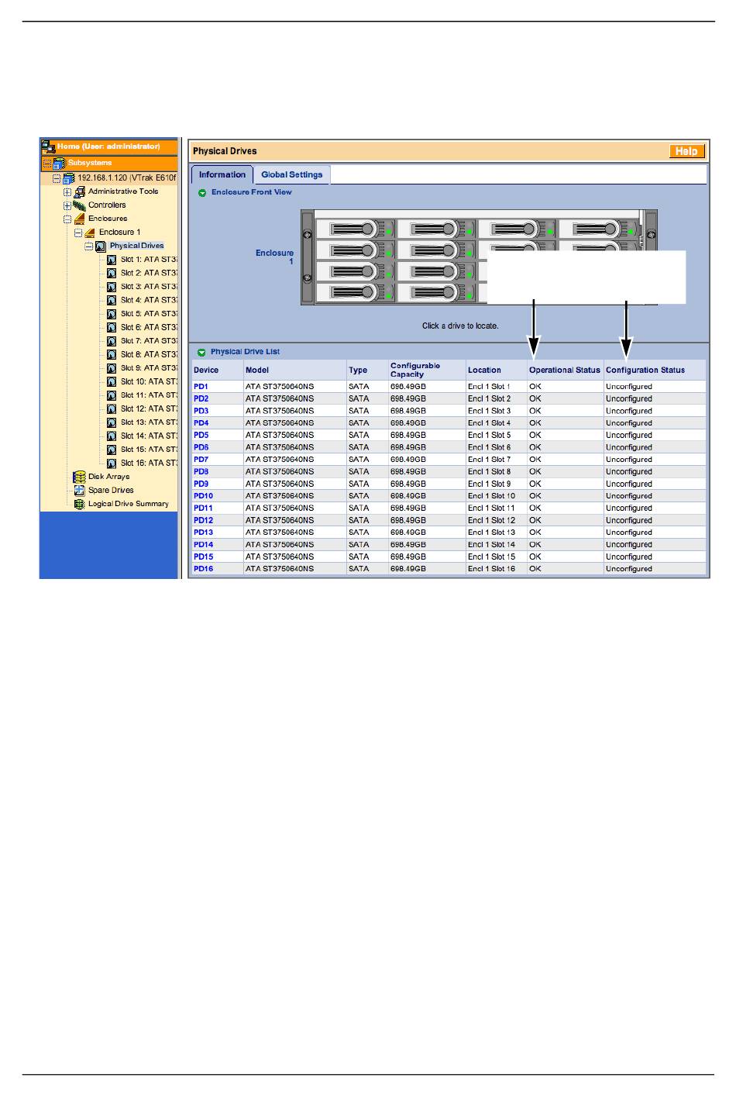
Task: Collapse the Physical Drives node
Action: [89, 246]
